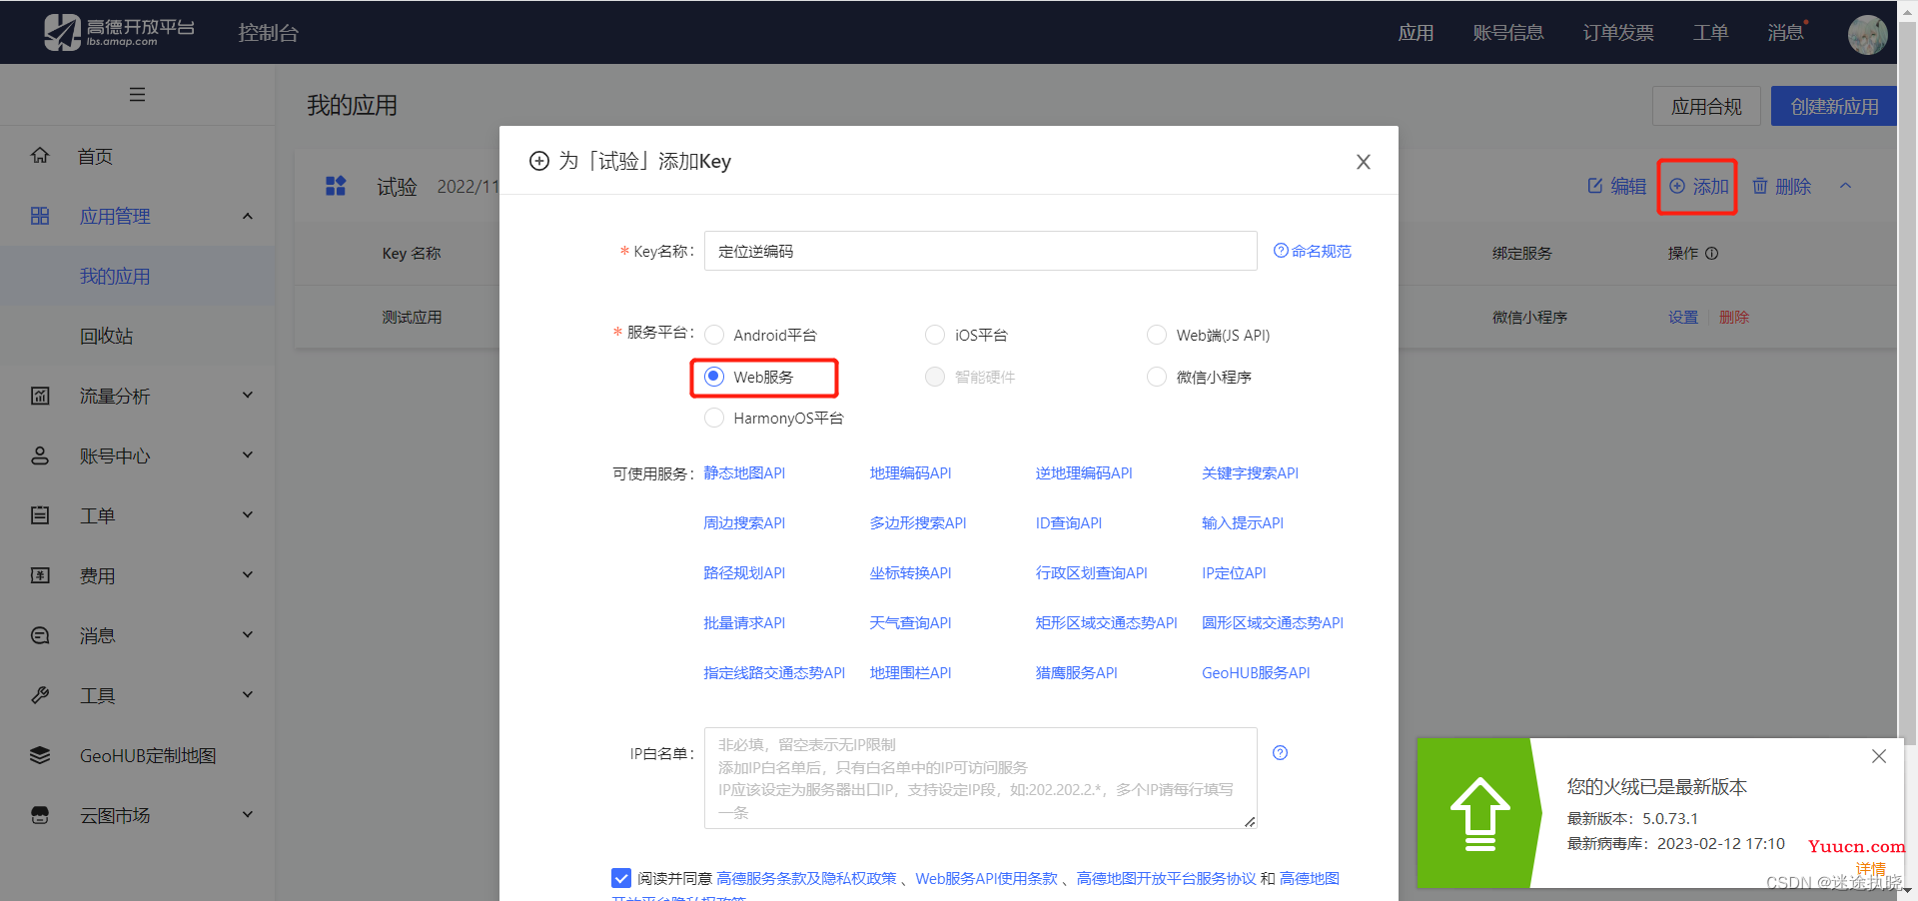Collapse the 应用管理 sidebar section
This screenshot has width=1918, height=901.
pyautogui.click(x=248, y=216)
